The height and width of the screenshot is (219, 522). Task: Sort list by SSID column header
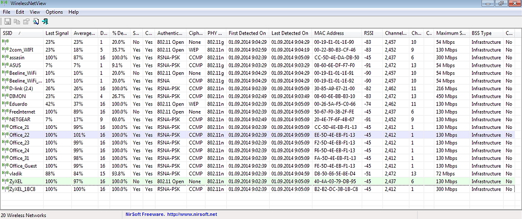[20, 33]
